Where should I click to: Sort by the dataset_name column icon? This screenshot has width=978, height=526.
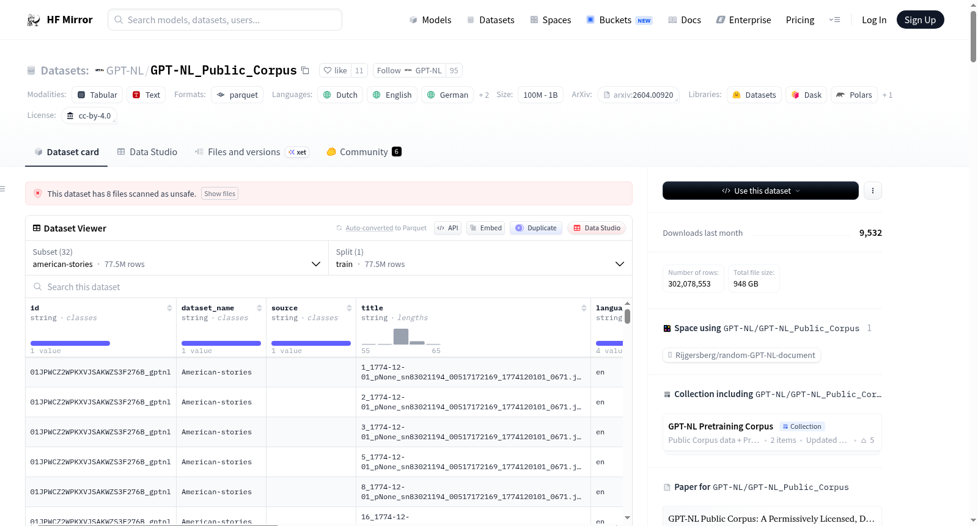point(259,308)
